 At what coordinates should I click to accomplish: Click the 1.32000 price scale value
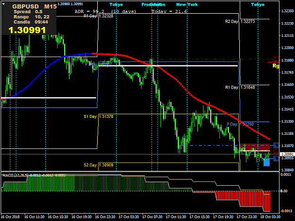coord(287,48)
